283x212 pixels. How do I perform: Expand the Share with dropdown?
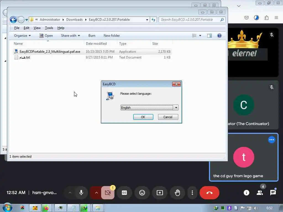coord(70,36)
